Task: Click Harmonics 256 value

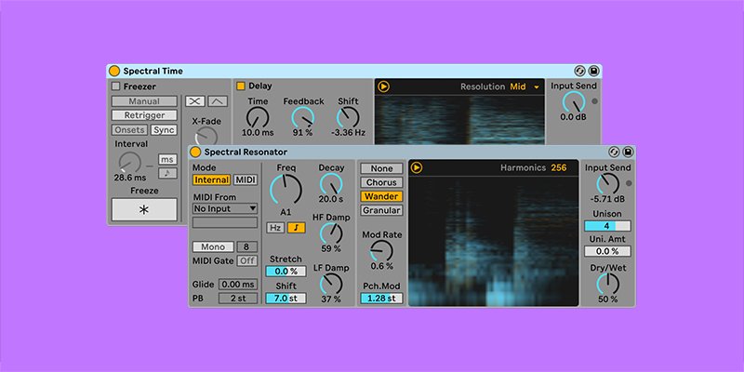Action: click(x=559, y=168)
